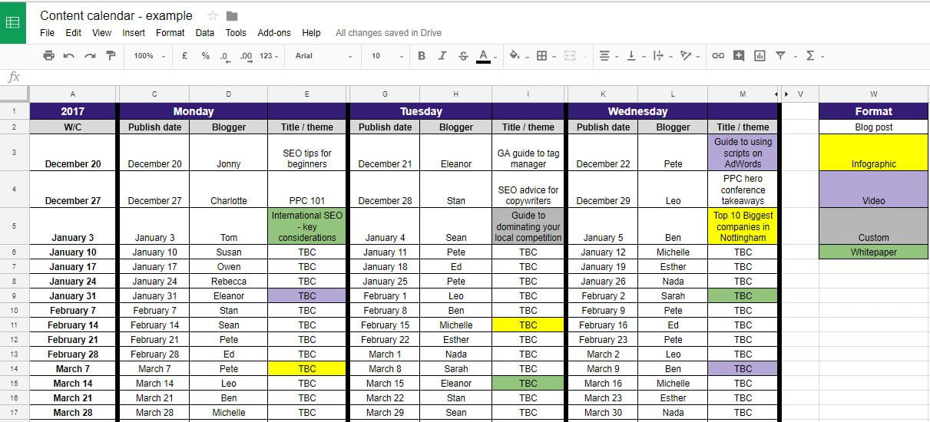Open the Data menu

pyautogui.click(x=205, y=33)
